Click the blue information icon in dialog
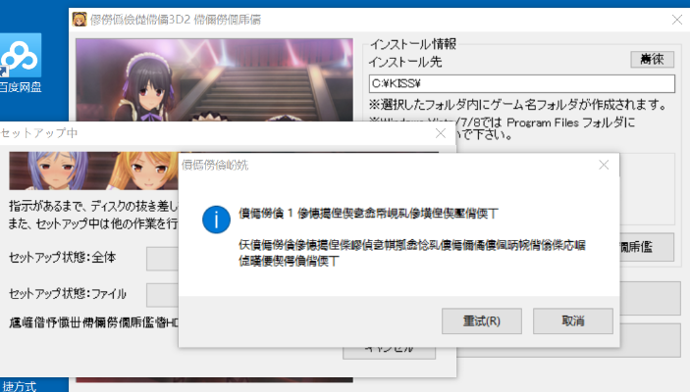Viewport: 690px width, 392px height. 216,220
